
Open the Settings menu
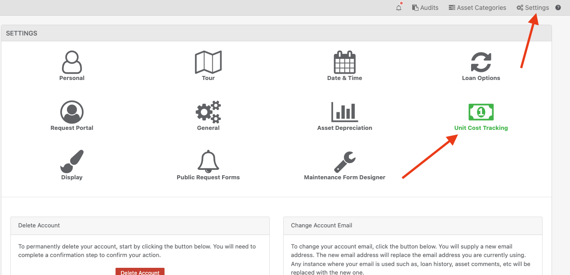[x=533, y=8]
